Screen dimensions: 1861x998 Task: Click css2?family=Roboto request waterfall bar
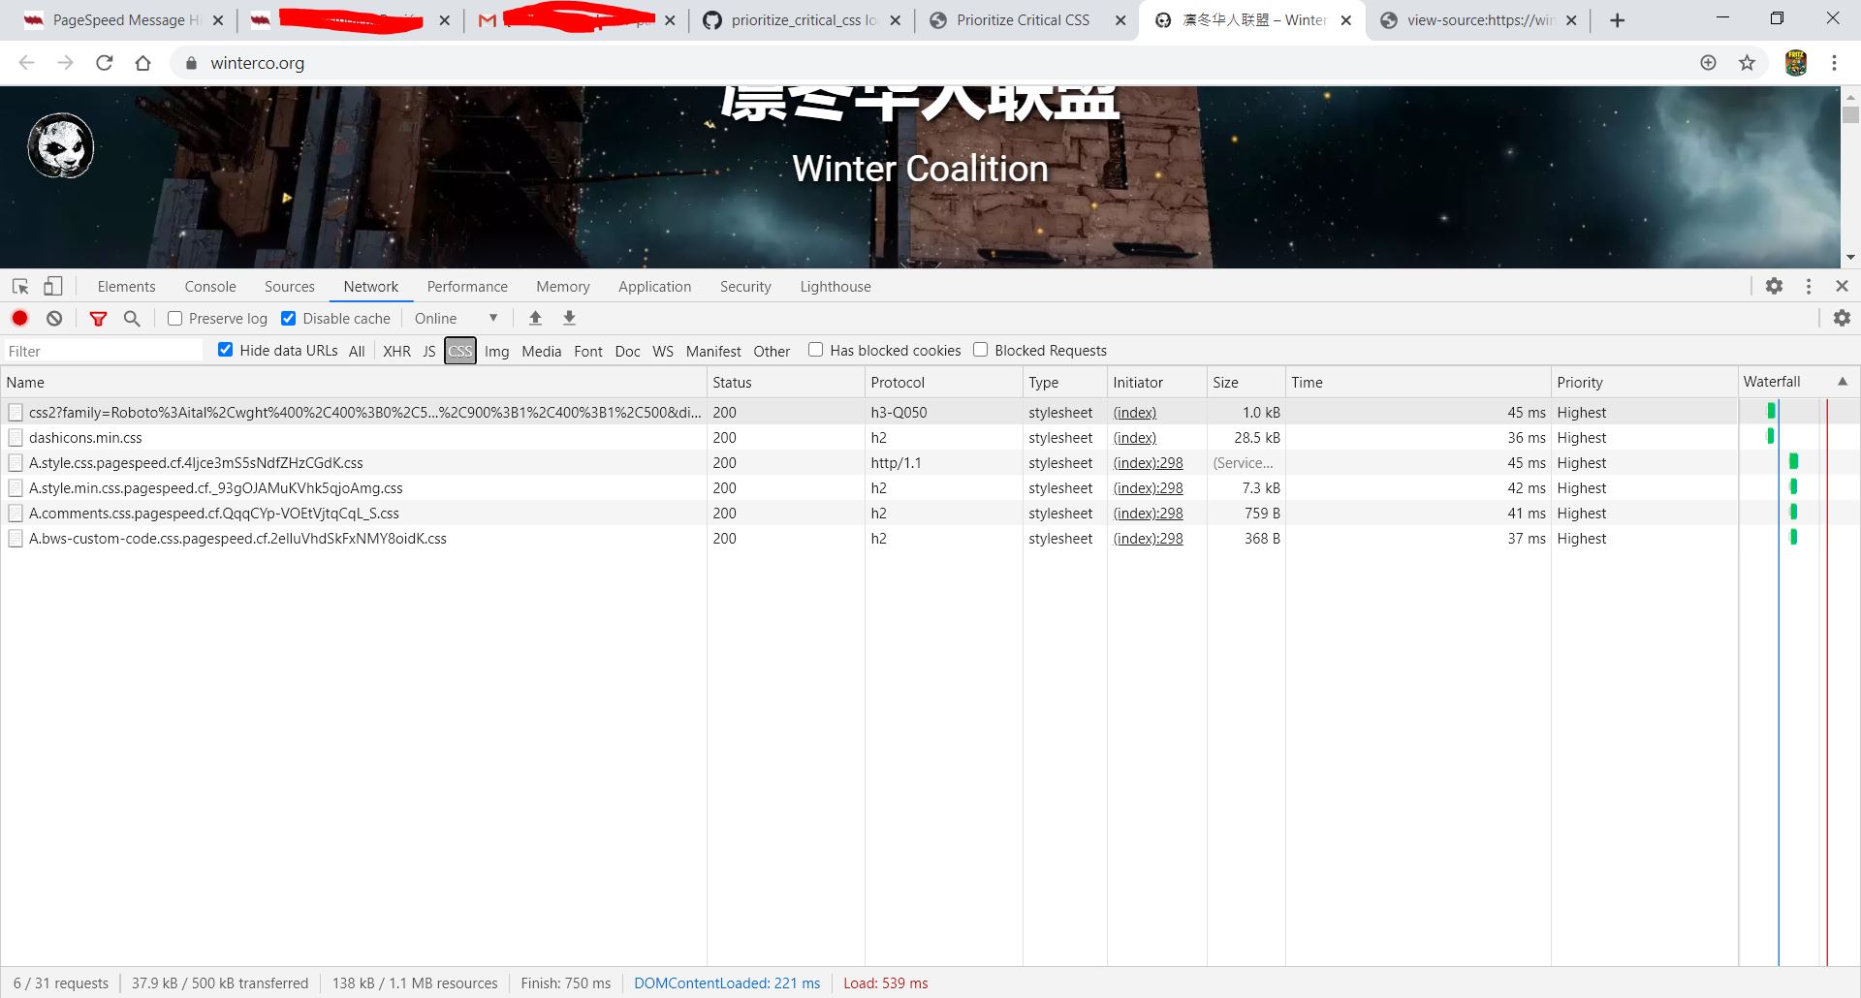[1771, 411]
